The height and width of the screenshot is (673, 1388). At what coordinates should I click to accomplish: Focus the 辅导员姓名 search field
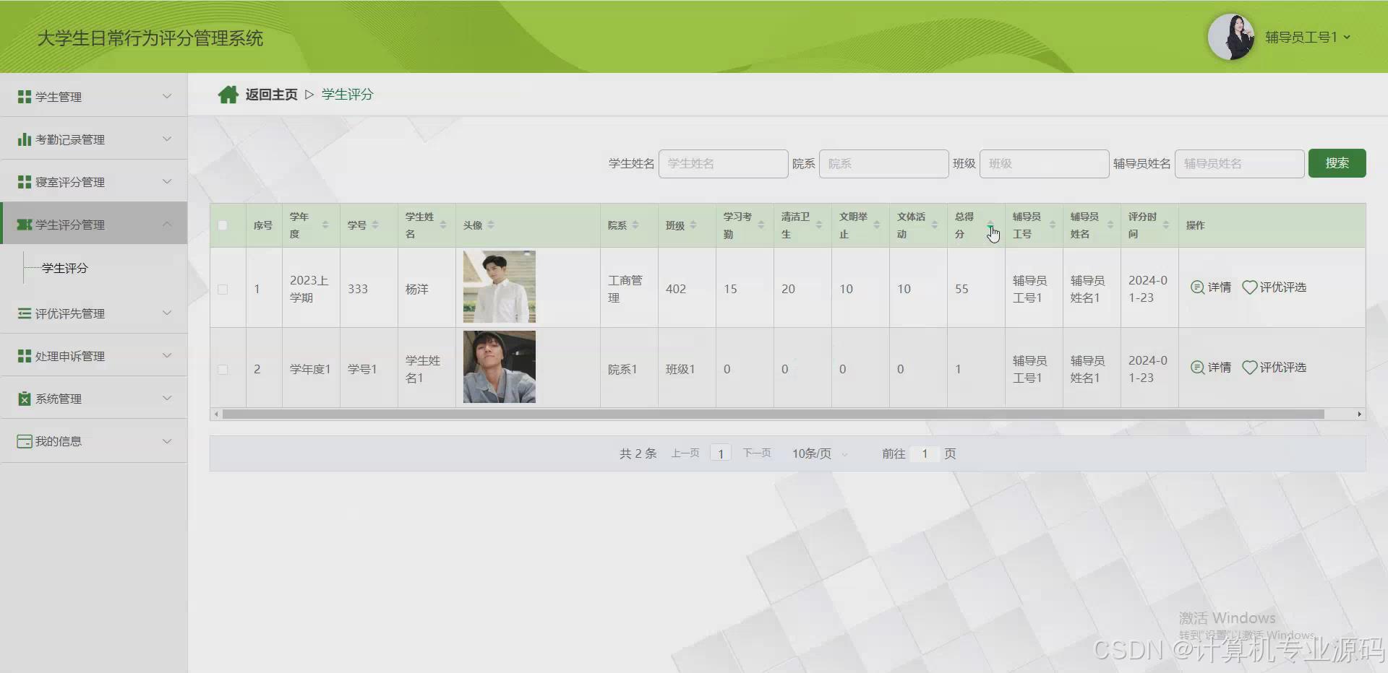pos(1239,164)
